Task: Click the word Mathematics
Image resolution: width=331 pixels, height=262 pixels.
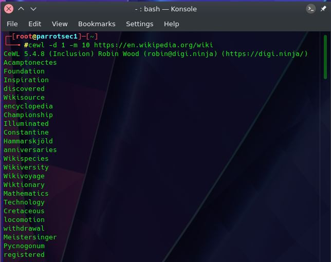Action: [26, 194]
